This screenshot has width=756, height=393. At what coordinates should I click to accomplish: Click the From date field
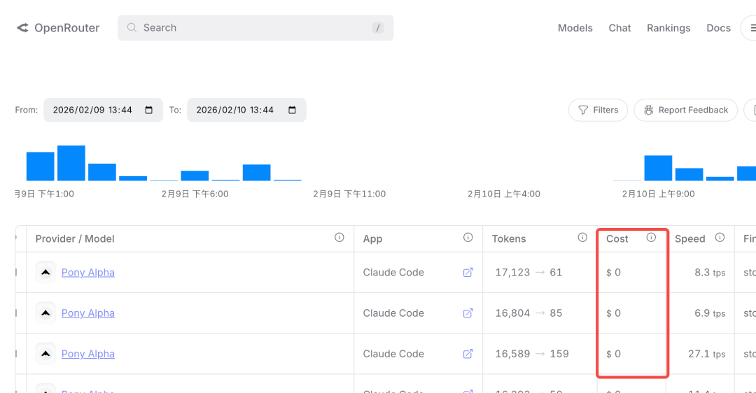(x=103, y=110)
